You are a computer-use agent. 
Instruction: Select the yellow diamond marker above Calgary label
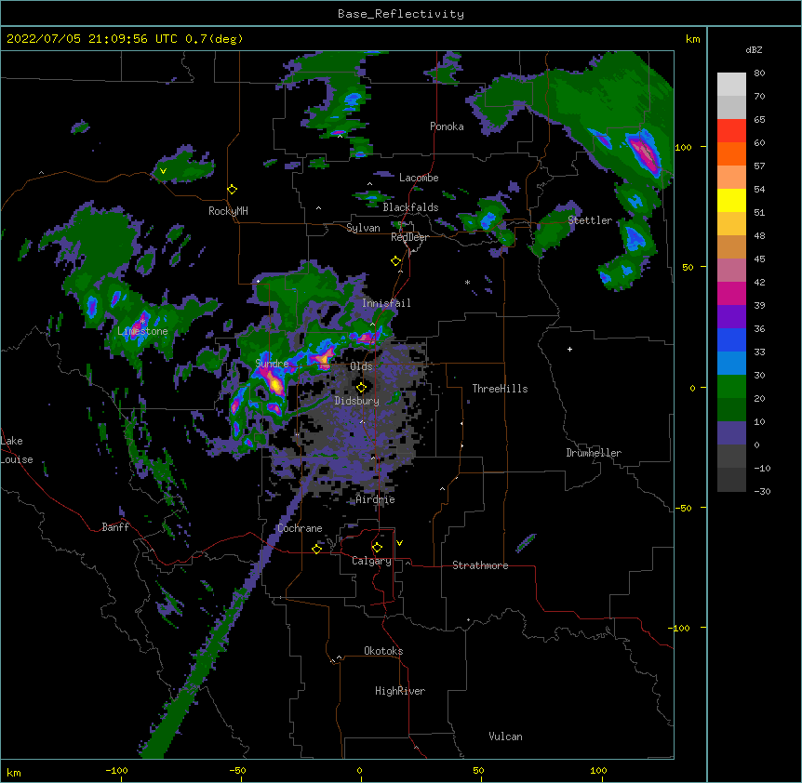click(x=377, y=548)
